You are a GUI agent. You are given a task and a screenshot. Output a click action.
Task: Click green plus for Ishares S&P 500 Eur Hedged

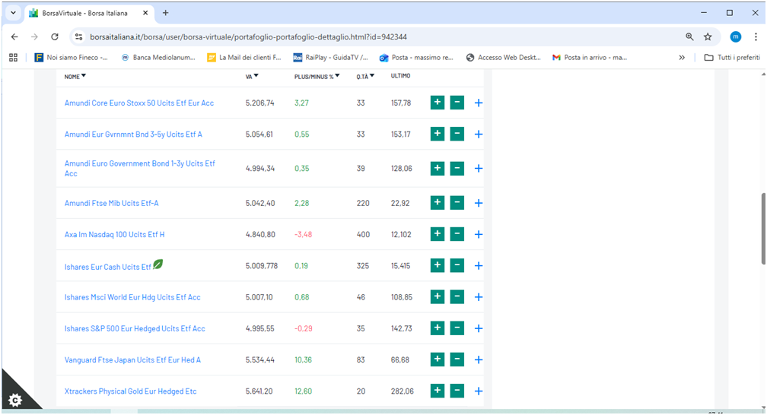pos(438,328)
